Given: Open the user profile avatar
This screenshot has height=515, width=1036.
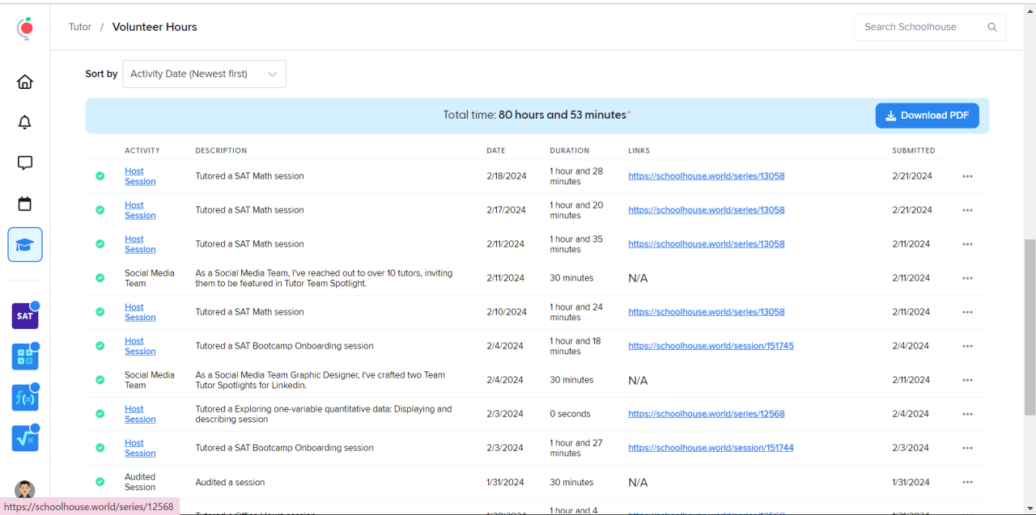Looking at the screenshot, I should 25,490.
